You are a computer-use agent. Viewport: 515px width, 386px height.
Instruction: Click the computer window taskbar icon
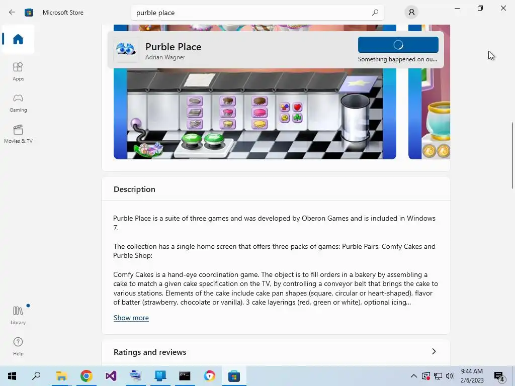point(136,376)
